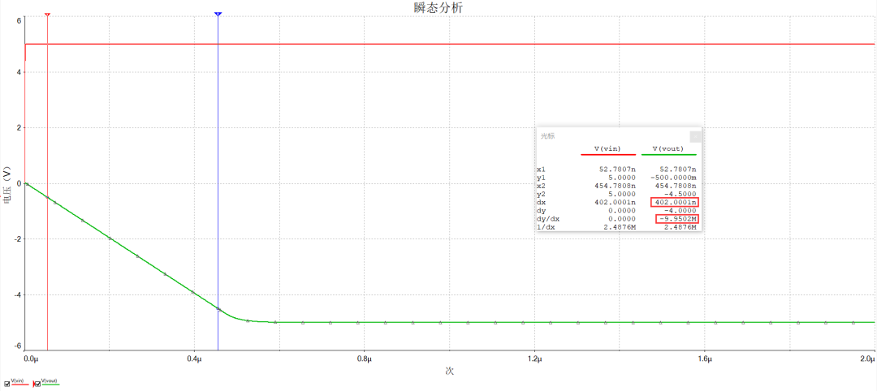This screenshot has height=391, width=877.
Task: Click the -2 tick label on voltage axis
Action: pyautogui.click(x=17, y=239)
